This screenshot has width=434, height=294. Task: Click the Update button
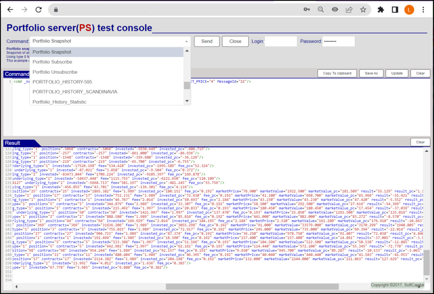pyautogui.click(x=397, y=73)
